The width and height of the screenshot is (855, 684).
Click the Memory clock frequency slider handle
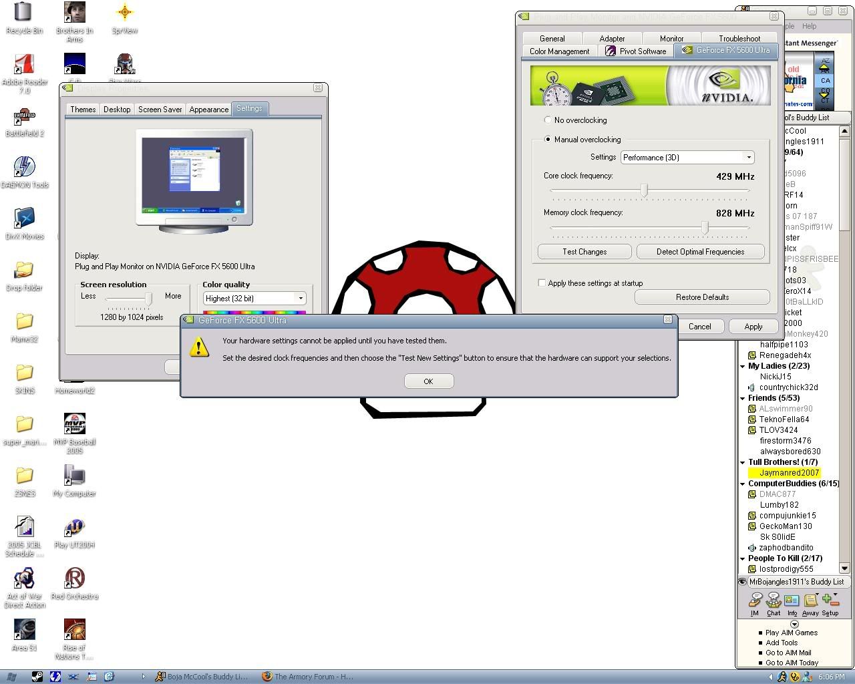coord(705,228)
